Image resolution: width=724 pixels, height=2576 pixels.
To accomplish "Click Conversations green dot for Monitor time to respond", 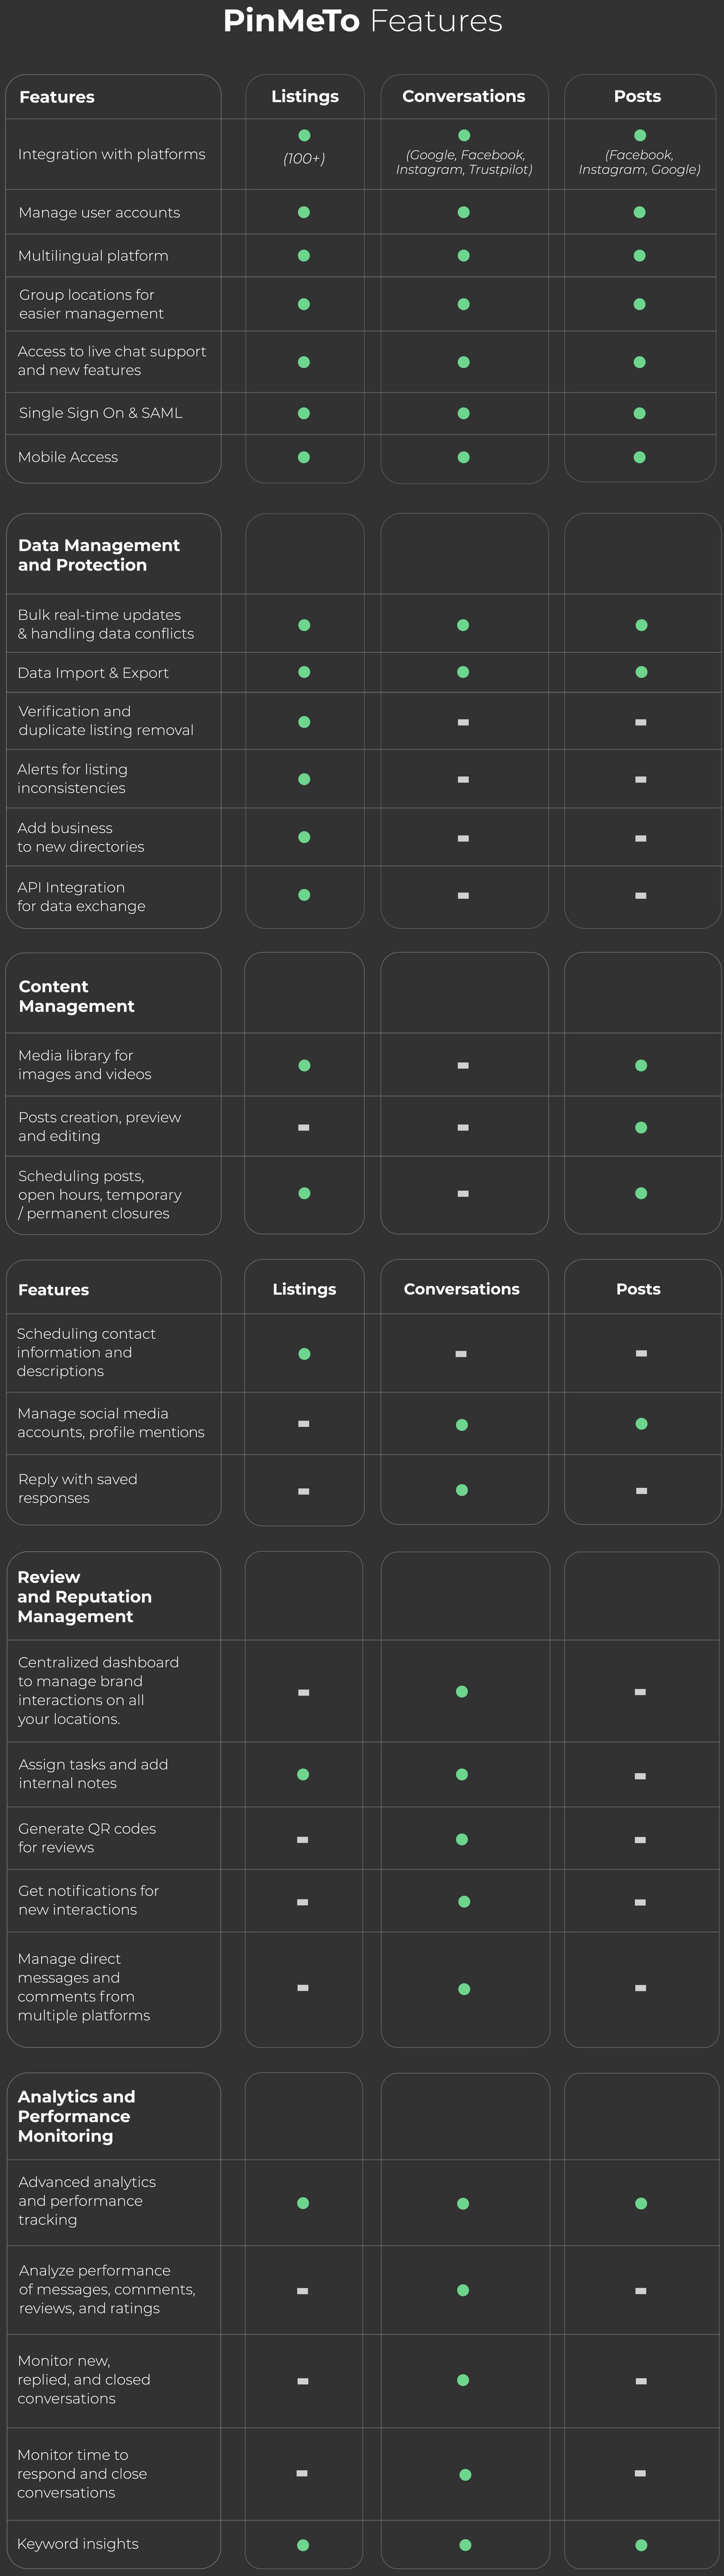I will pyautogui.click(x=465, y=2474).
